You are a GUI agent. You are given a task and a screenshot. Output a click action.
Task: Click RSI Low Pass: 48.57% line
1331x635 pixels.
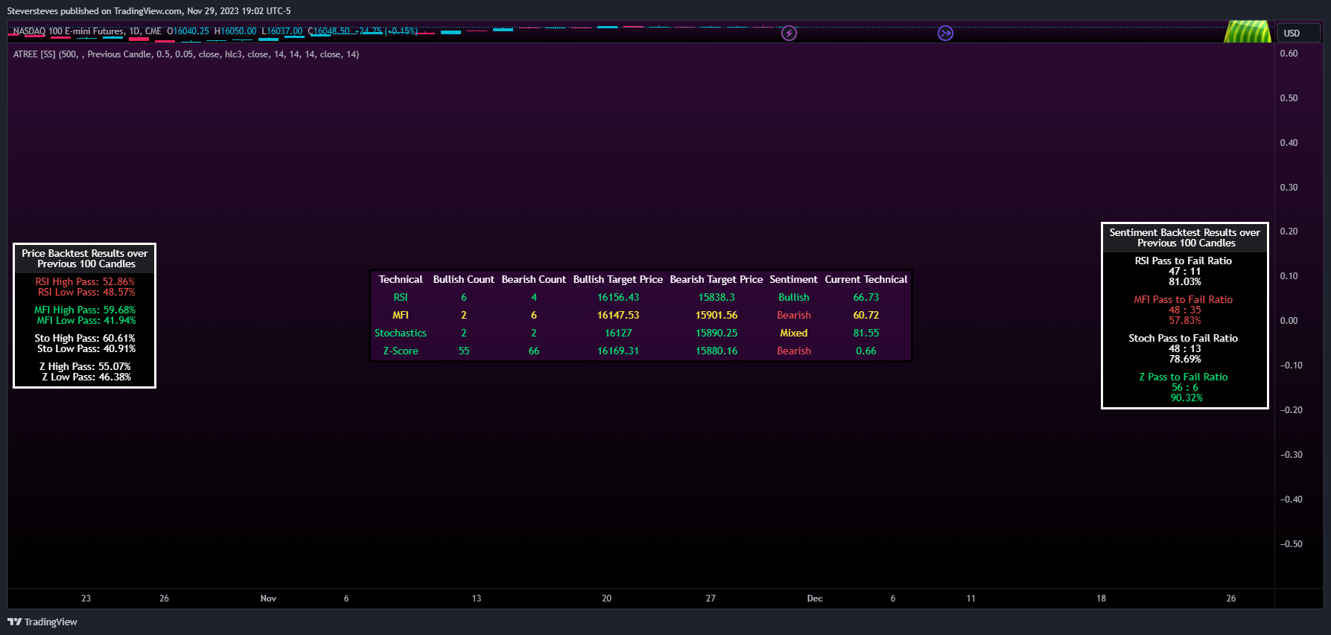coord(86,292)
